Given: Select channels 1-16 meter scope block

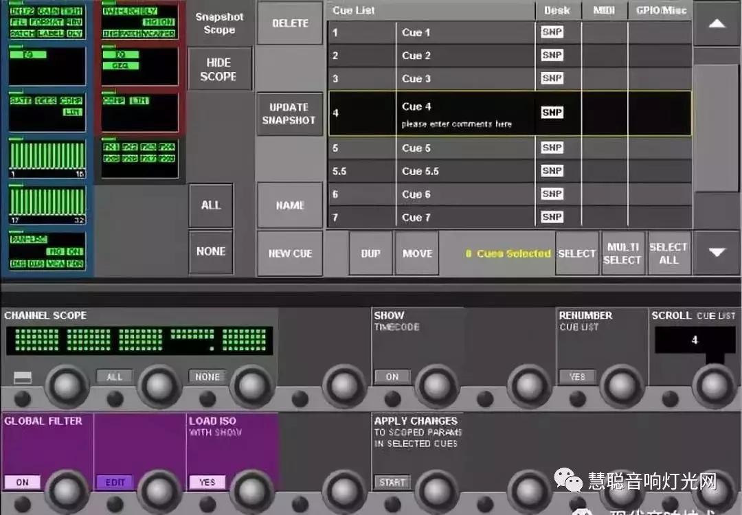Looking at the screenshot, I should click(x=47, y=159).
